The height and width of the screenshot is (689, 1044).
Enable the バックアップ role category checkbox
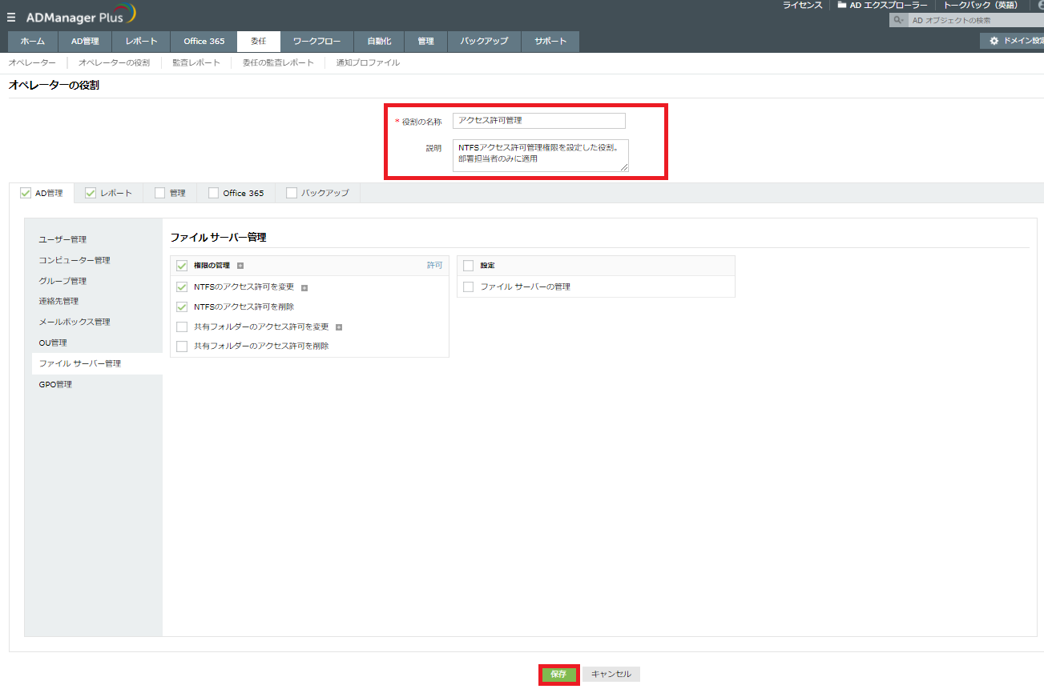point(291,193)
